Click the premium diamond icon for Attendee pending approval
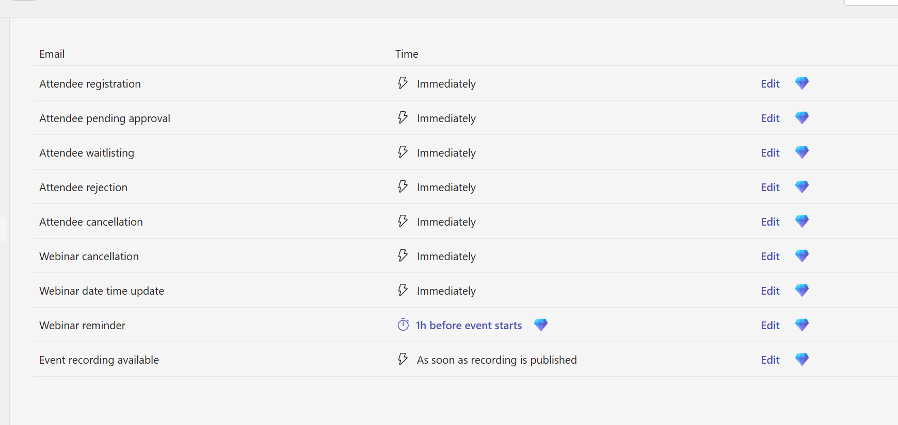The width and height of the screenshot is (898, 425). pyautogui.click(x=801, y=118)
